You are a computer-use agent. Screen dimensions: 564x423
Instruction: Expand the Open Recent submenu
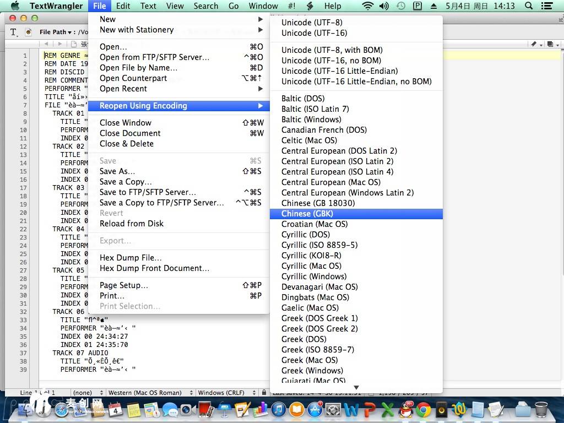pyautogui.click(x=123, y=89)
